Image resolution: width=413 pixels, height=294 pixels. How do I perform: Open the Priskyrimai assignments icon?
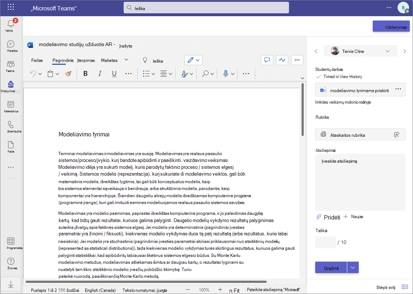11,84
